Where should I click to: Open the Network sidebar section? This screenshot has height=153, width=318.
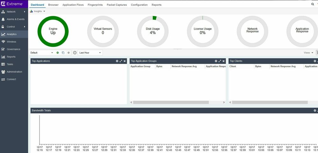[14, 12]
